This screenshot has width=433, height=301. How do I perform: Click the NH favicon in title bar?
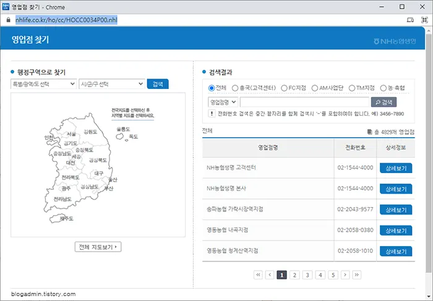(x=5, y=7)
